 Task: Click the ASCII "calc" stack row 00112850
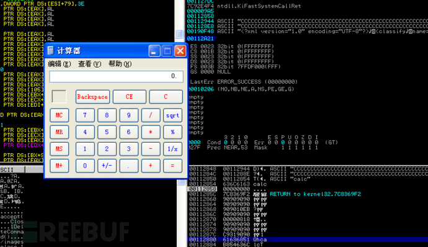[250, 179]
